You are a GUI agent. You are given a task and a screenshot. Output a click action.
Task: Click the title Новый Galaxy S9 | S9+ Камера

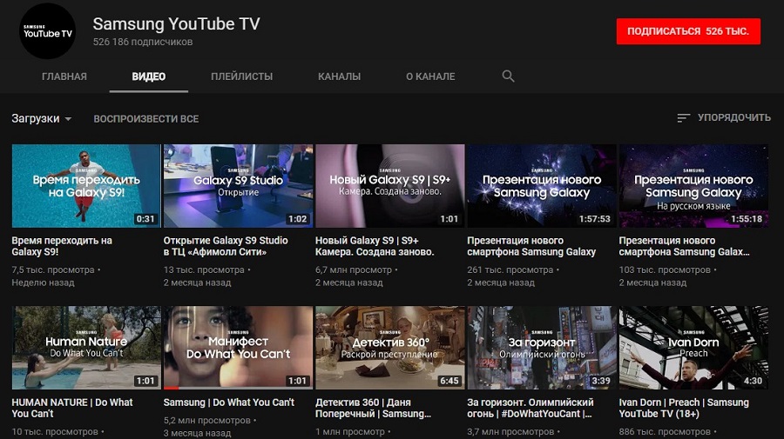point(375,246)
